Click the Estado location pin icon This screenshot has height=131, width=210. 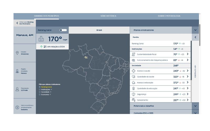(17, 53)
